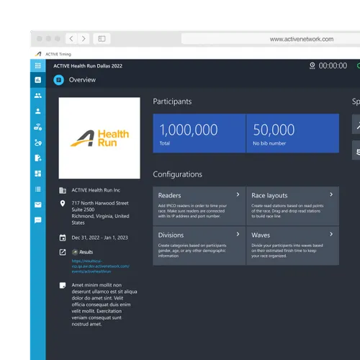Click the Overview page heading text

(82, 80)
